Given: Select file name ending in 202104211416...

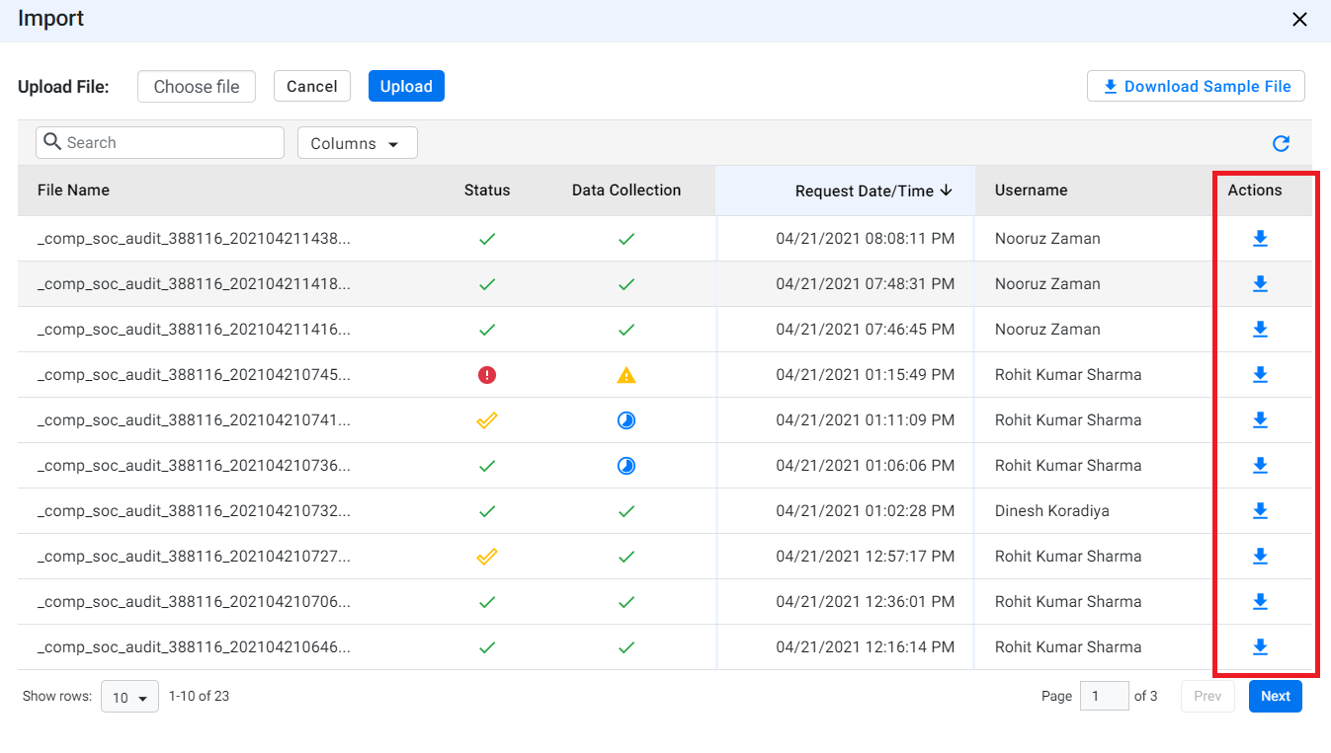Looking at the screenshot, I should click(x=194, y=330).
